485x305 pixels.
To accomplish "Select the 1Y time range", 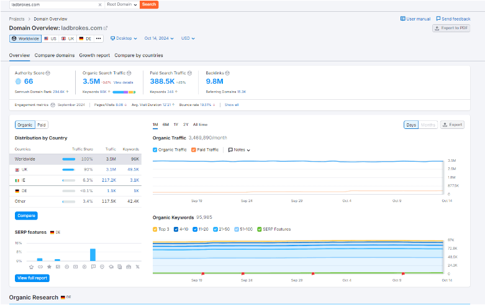I will (176, 125).
